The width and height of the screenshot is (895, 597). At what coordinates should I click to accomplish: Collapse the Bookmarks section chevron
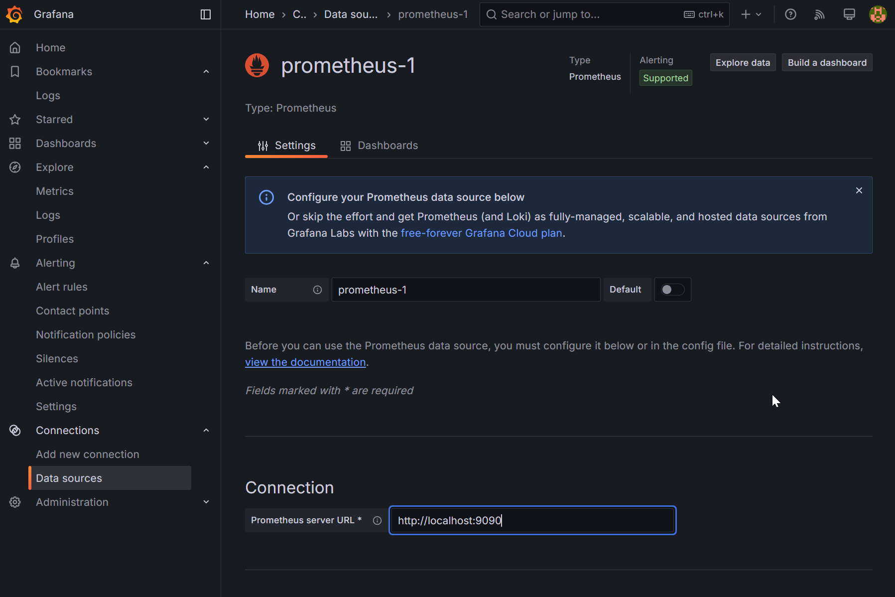[206, 72]
